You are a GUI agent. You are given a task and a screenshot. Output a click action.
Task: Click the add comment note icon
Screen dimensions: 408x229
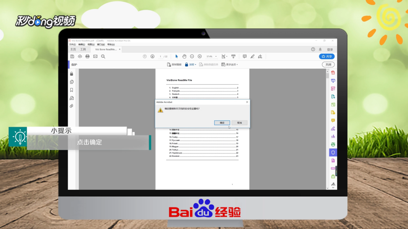245,56
